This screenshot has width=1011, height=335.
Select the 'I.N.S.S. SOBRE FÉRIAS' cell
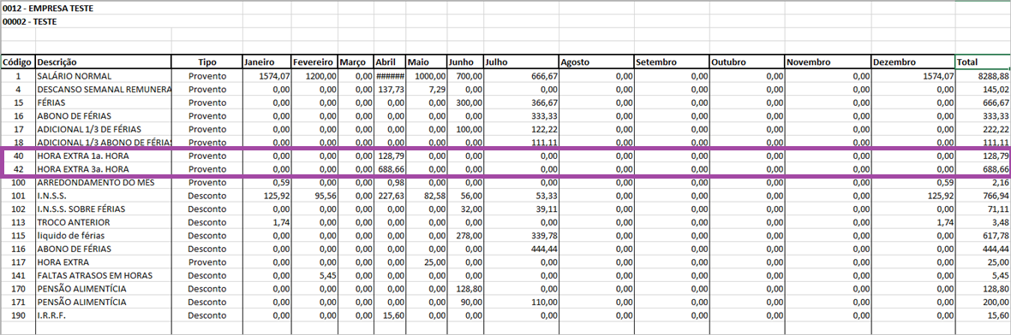tap(104, 209)
